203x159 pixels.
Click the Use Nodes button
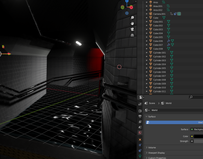click(174, 122)
